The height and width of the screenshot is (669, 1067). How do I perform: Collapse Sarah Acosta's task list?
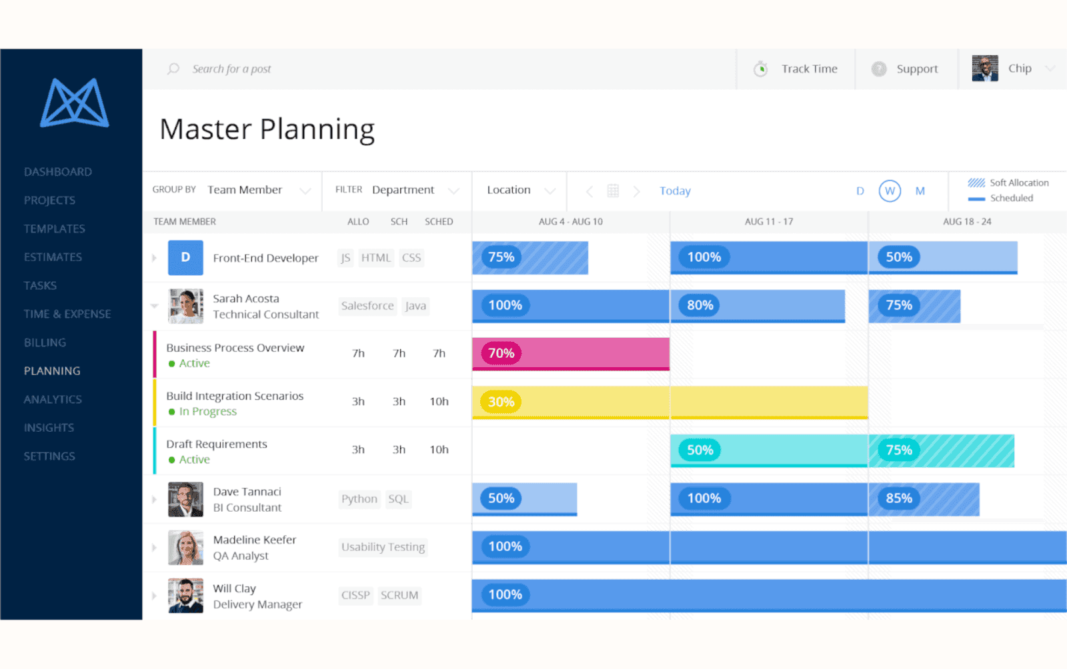(155, 306)
